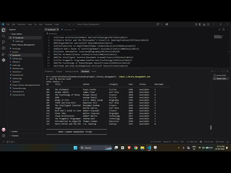231x173 pixels.
Task: Maximize the terminal panel size
Action: [223, 71]
